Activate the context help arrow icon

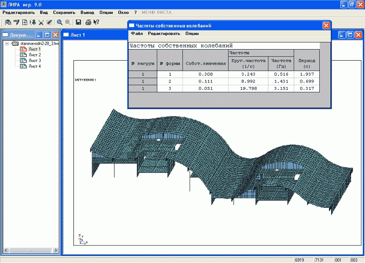tap(96, 22)
